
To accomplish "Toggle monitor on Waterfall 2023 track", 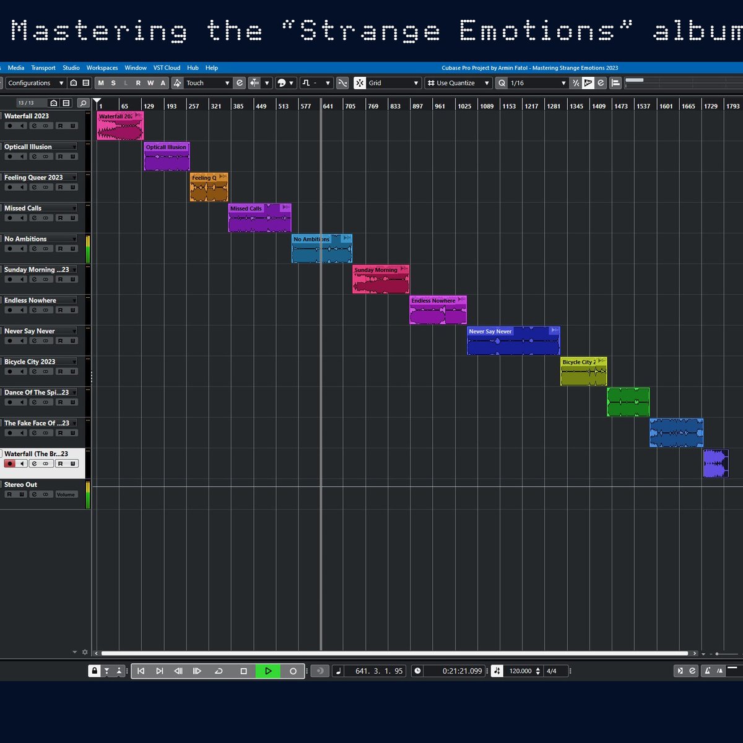I will [22, 126].
